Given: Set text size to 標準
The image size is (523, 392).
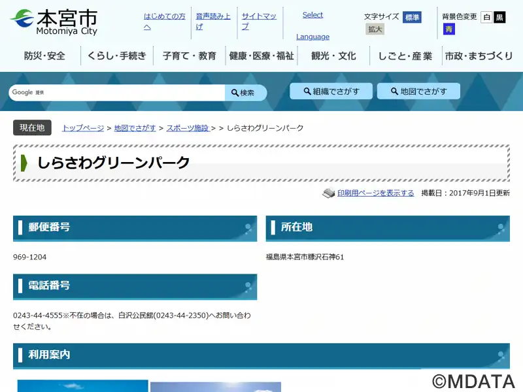Looking at the screenshot, I should point(412,18).
